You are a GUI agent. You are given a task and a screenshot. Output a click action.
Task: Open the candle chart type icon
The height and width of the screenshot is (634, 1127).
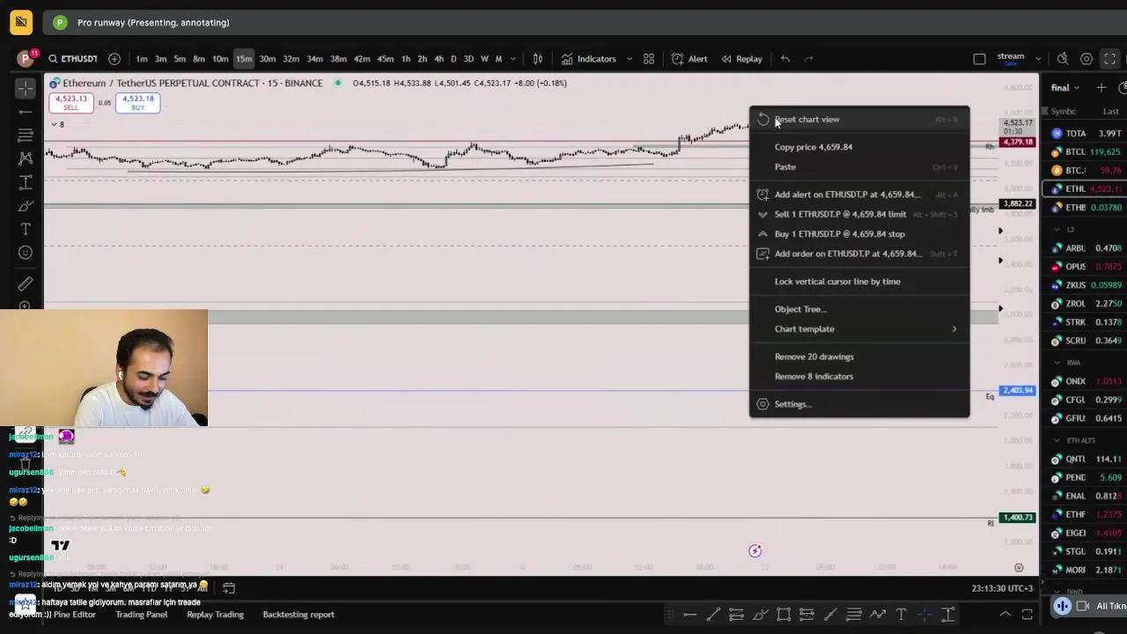pos(537,59)
